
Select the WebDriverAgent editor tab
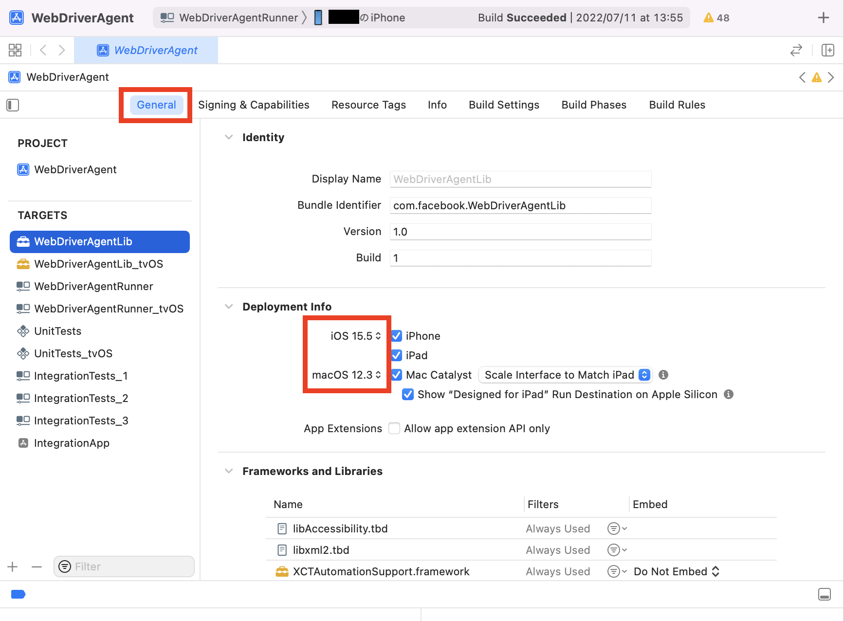[x=146, y=50]
